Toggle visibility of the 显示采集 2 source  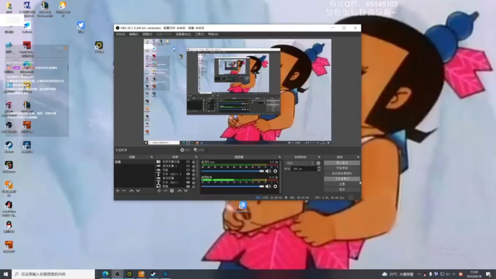(188, 166)
